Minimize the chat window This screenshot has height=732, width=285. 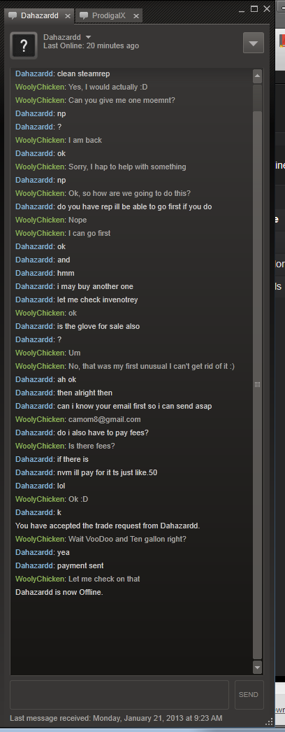click(242, 8)
